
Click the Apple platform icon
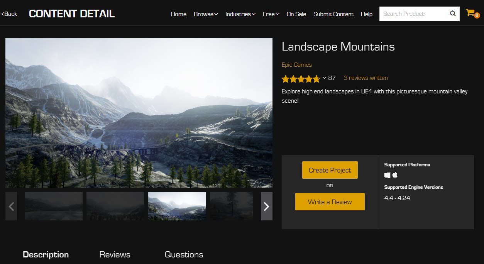click(x=395, y=175)
